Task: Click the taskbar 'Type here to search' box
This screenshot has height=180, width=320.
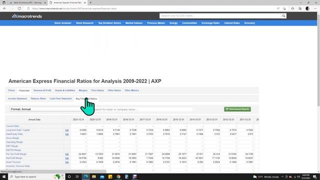Action: coord(36,176)
